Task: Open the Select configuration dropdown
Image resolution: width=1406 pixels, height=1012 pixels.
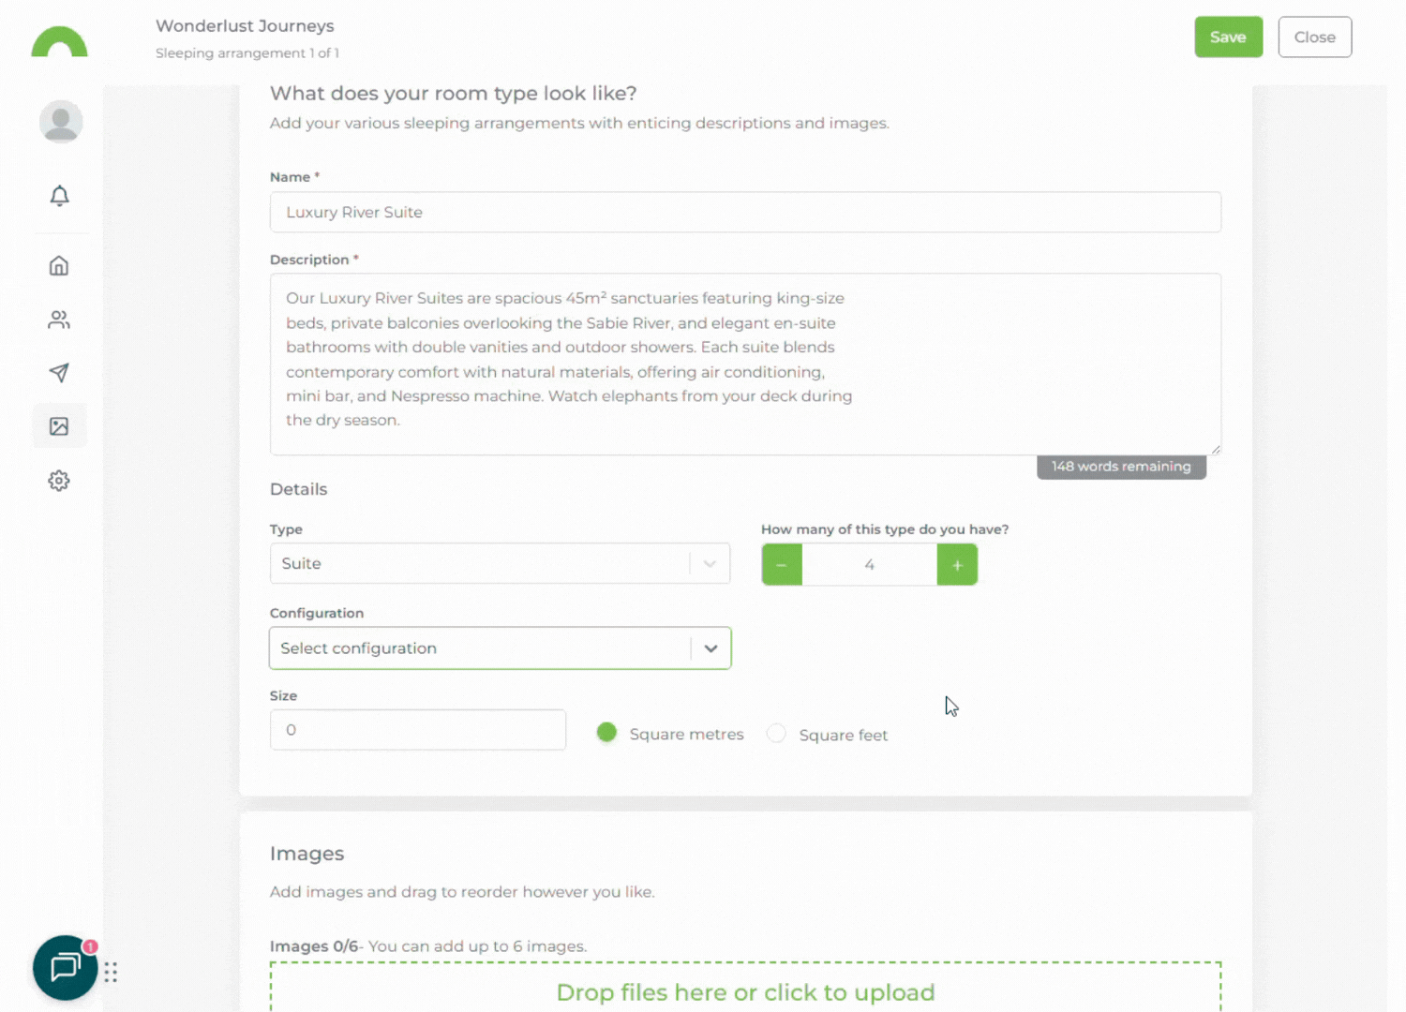Action: pyautogui.click(x=499, y=648)
